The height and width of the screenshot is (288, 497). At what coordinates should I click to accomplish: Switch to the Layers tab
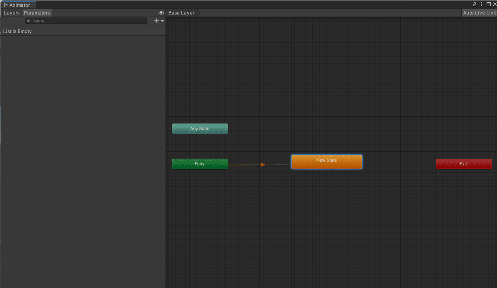pyautogui.click(x=11, y=12)
